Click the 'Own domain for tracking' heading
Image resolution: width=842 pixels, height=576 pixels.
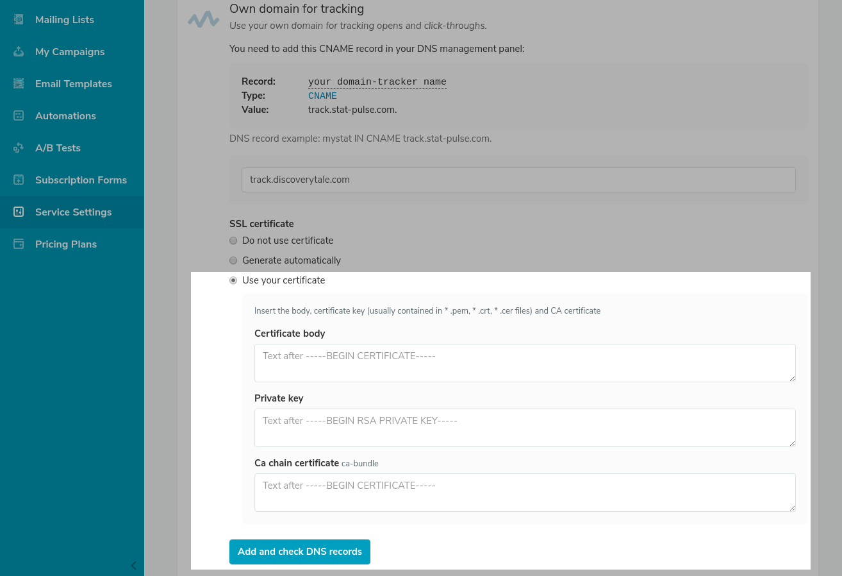point(297,9)
